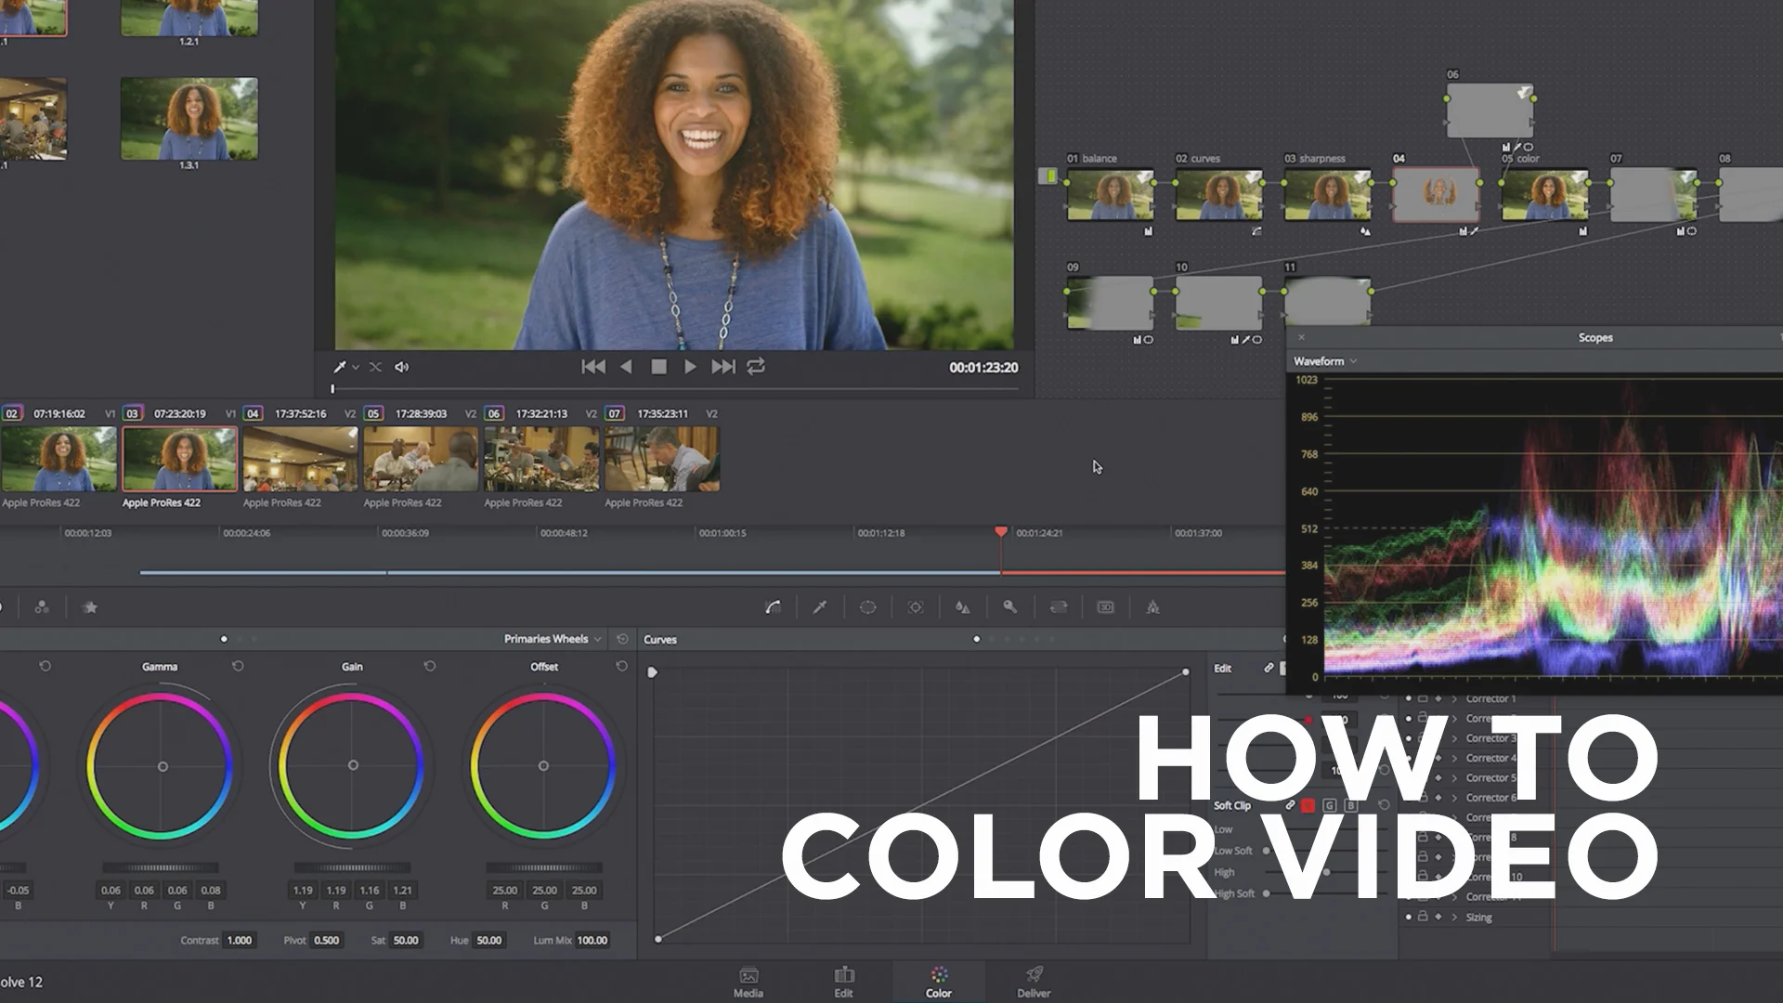Play the clip forward
Image resolution: width=1783 pixels, height=1003 pixels.
pos(690,367)
